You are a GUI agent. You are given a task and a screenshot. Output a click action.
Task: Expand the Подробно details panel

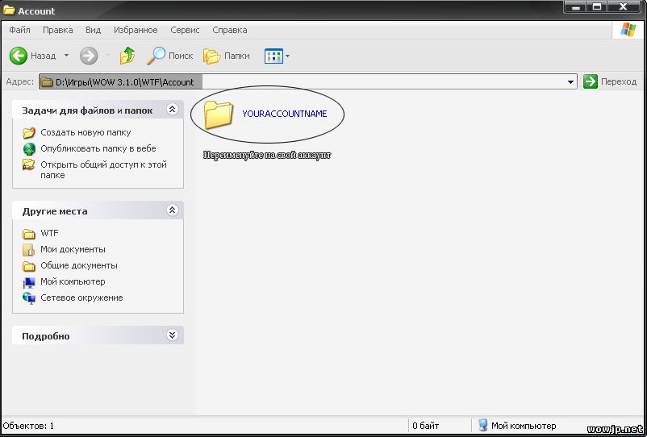[172, 335]
